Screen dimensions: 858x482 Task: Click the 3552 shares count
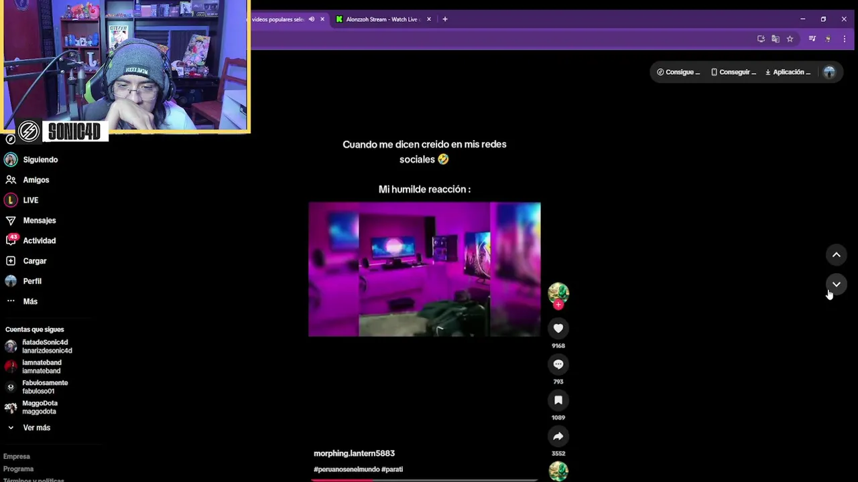pyautogui.click(x=558, y=454)
